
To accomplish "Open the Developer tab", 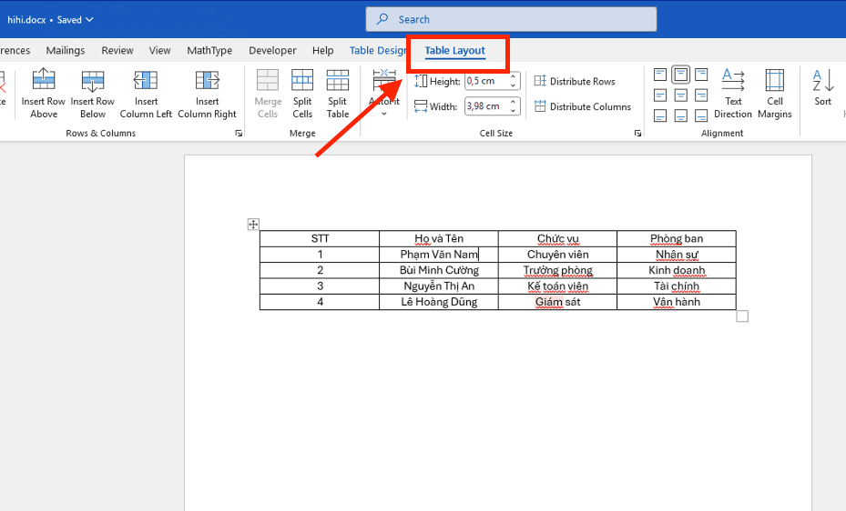I will click(272, 51).
